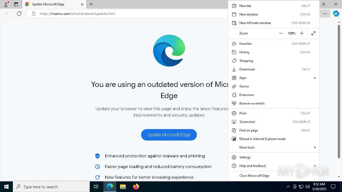Choose Screenshot from the menu
The height and width of the screenshot is (192, 342).
[274, 122]
